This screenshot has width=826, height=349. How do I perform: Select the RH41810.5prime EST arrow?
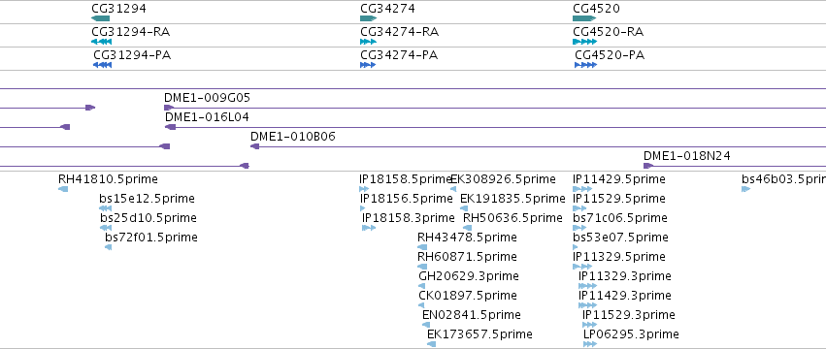point(63,189)
